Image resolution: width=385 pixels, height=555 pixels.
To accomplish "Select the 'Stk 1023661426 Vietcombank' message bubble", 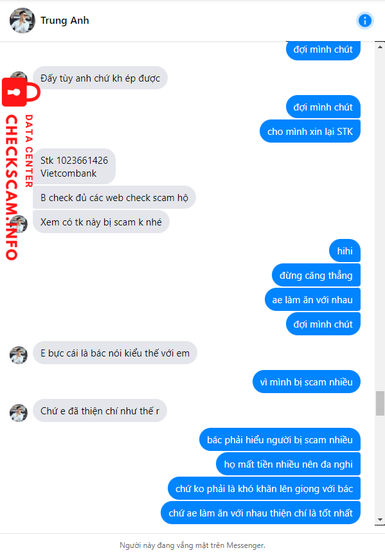I will [x=74, y=167].
